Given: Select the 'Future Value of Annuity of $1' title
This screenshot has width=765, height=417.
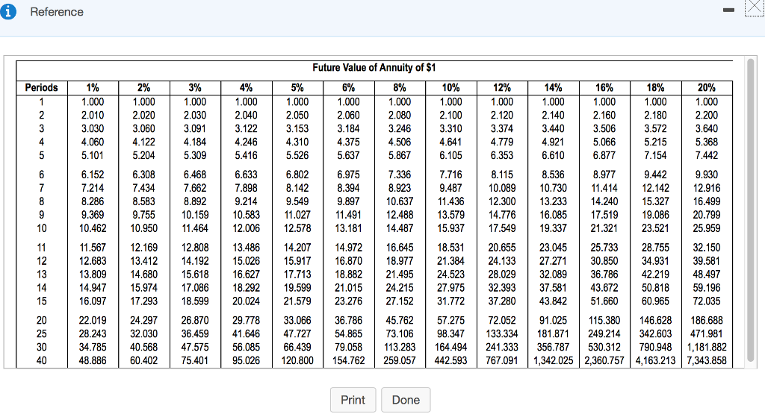Looking at the screenshot, I should point(374,68).
